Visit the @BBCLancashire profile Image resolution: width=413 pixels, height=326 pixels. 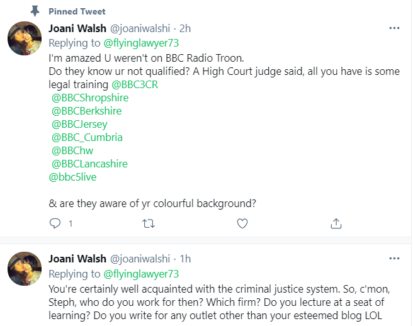click(90, 164)
